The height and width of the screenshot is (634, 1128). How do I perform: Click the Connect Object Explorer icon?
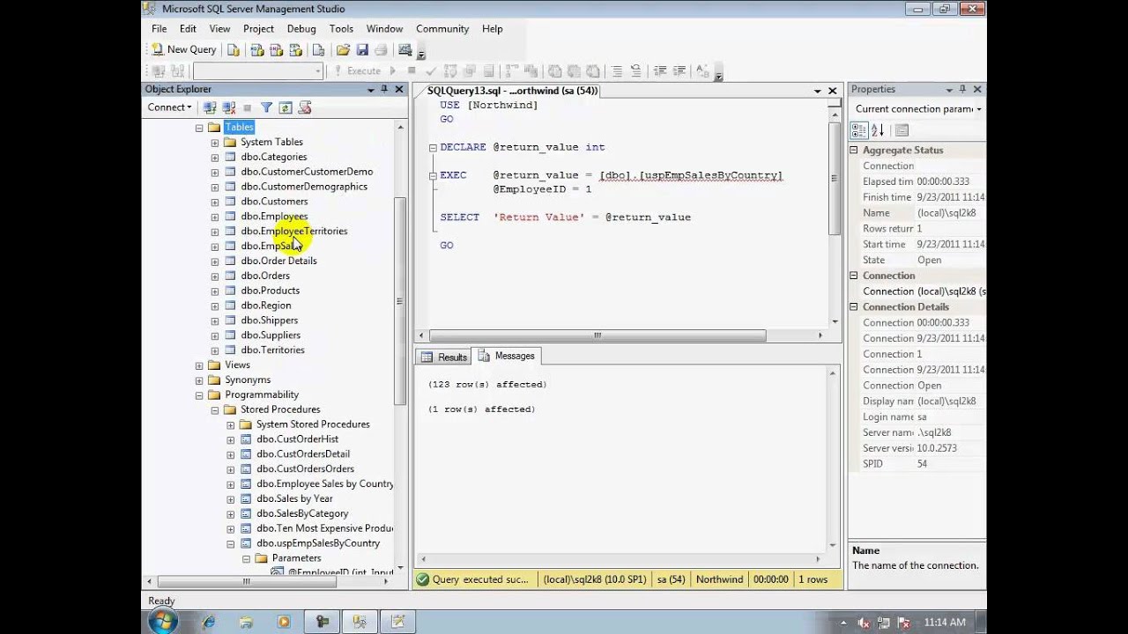coord(210,107)
